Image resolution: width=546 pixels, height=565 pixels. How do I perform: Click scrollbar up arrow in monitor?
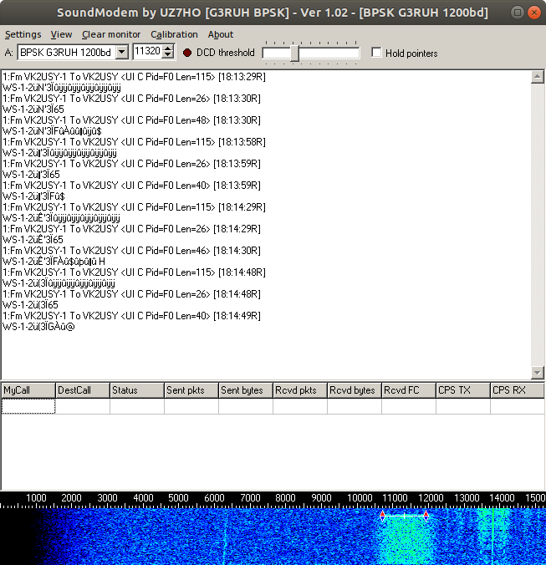[x=538, y=77]
